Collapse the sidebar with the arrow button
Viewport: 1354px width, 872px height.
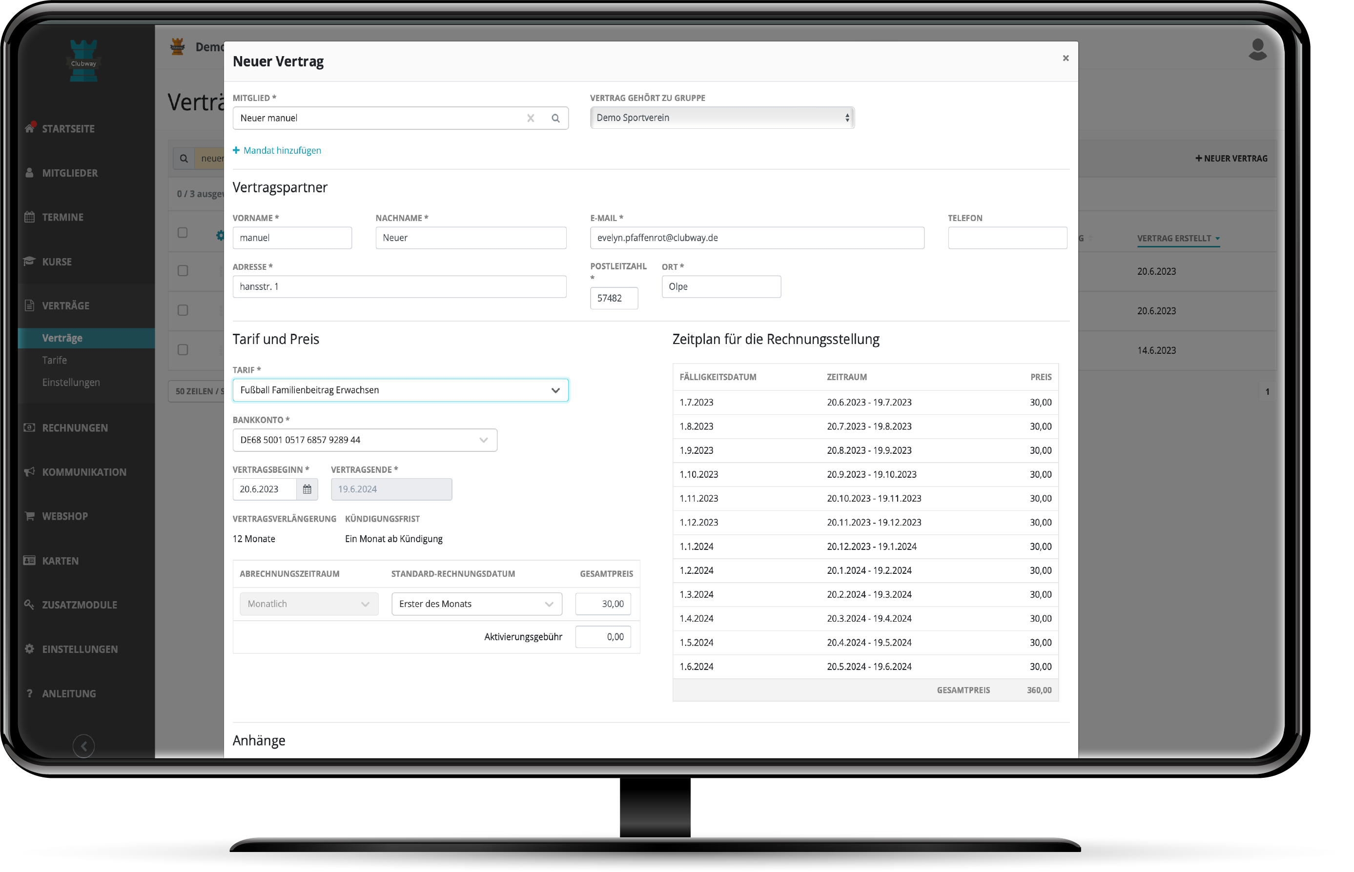coord(84,746)
